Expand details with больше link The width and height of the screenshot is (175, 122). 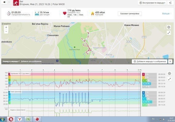(x=166, y=13)
